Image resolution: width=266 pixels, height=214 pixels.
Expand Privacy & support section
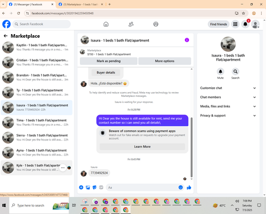pyautogui.click(x=228, y=116)
